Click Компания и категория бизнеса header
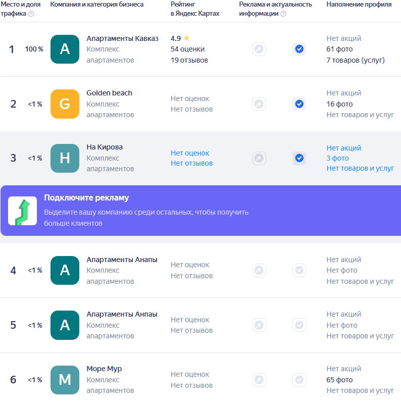 tap(97, 5)
